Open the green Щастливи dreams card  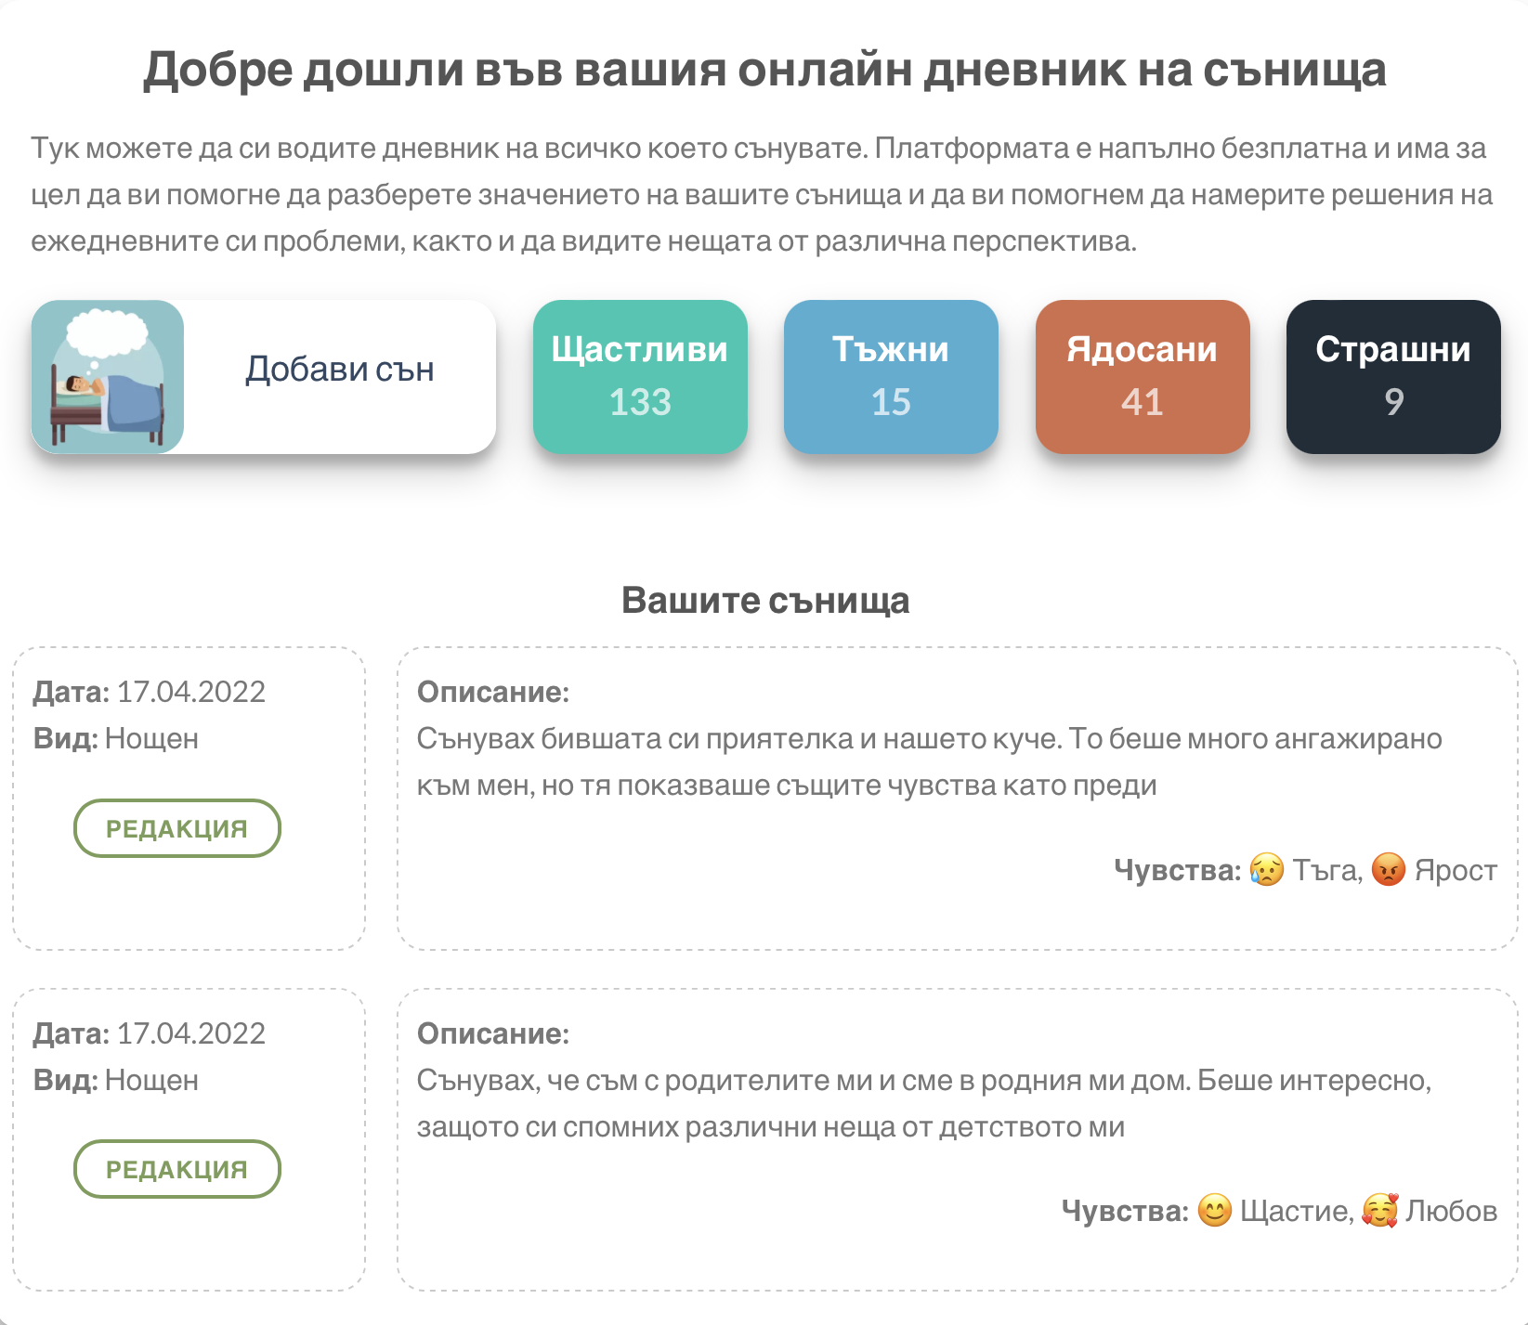pyautogui.click(x=640, y=377)
